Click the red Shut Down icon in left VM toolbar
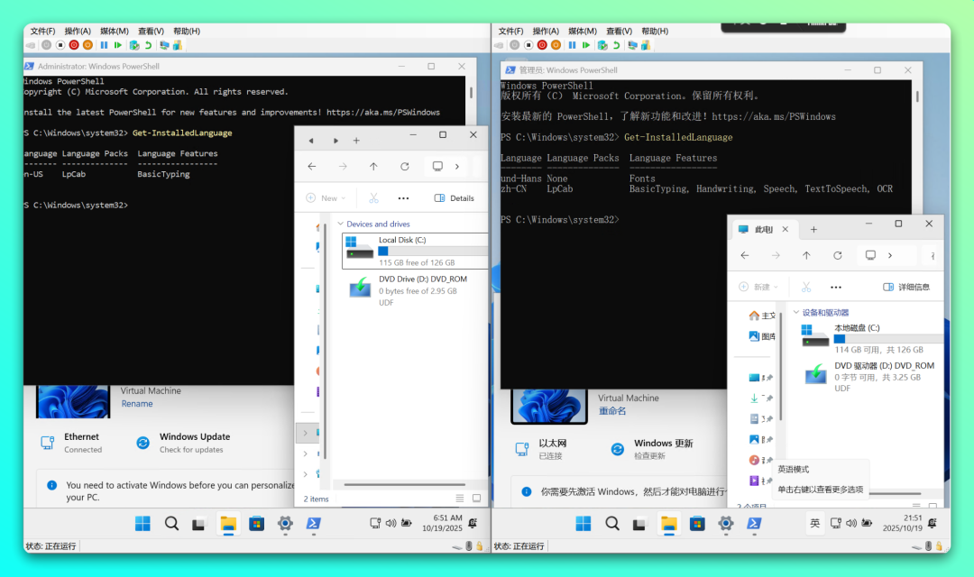 tap(74, 45)
